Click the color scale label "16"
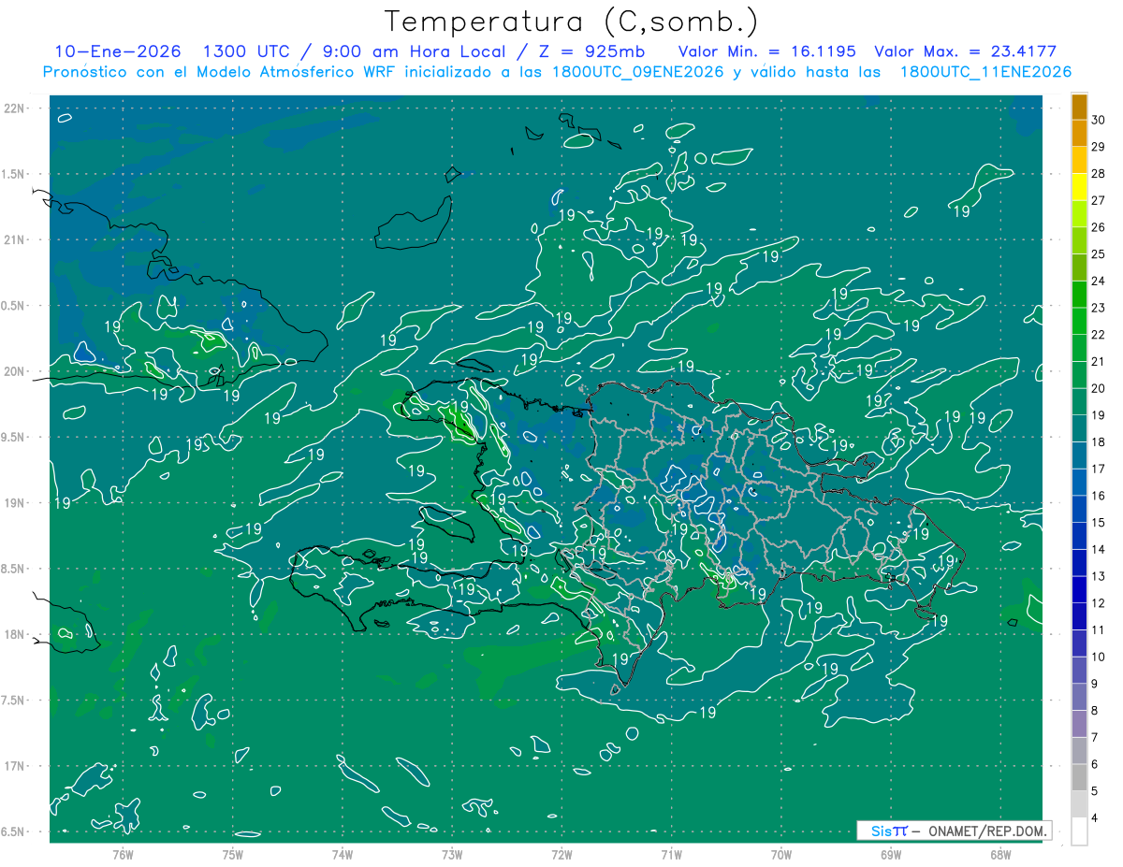Viewport: 1123px width, 867px height. (1100, 496)
